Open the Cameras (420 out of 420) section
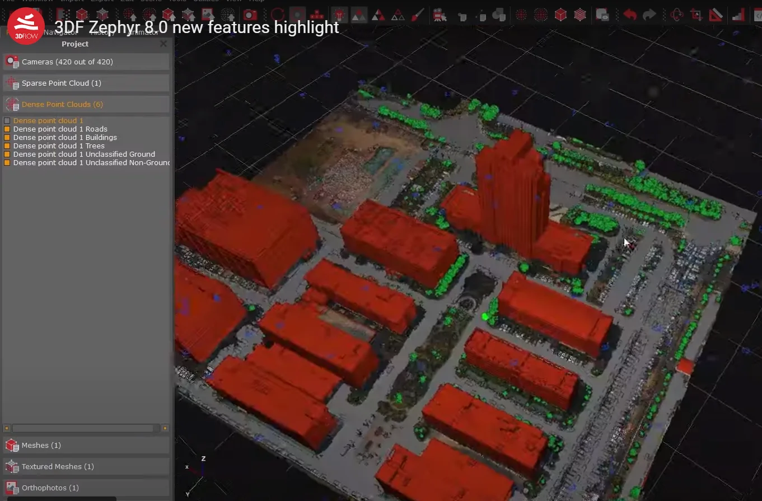 point(86,62)
